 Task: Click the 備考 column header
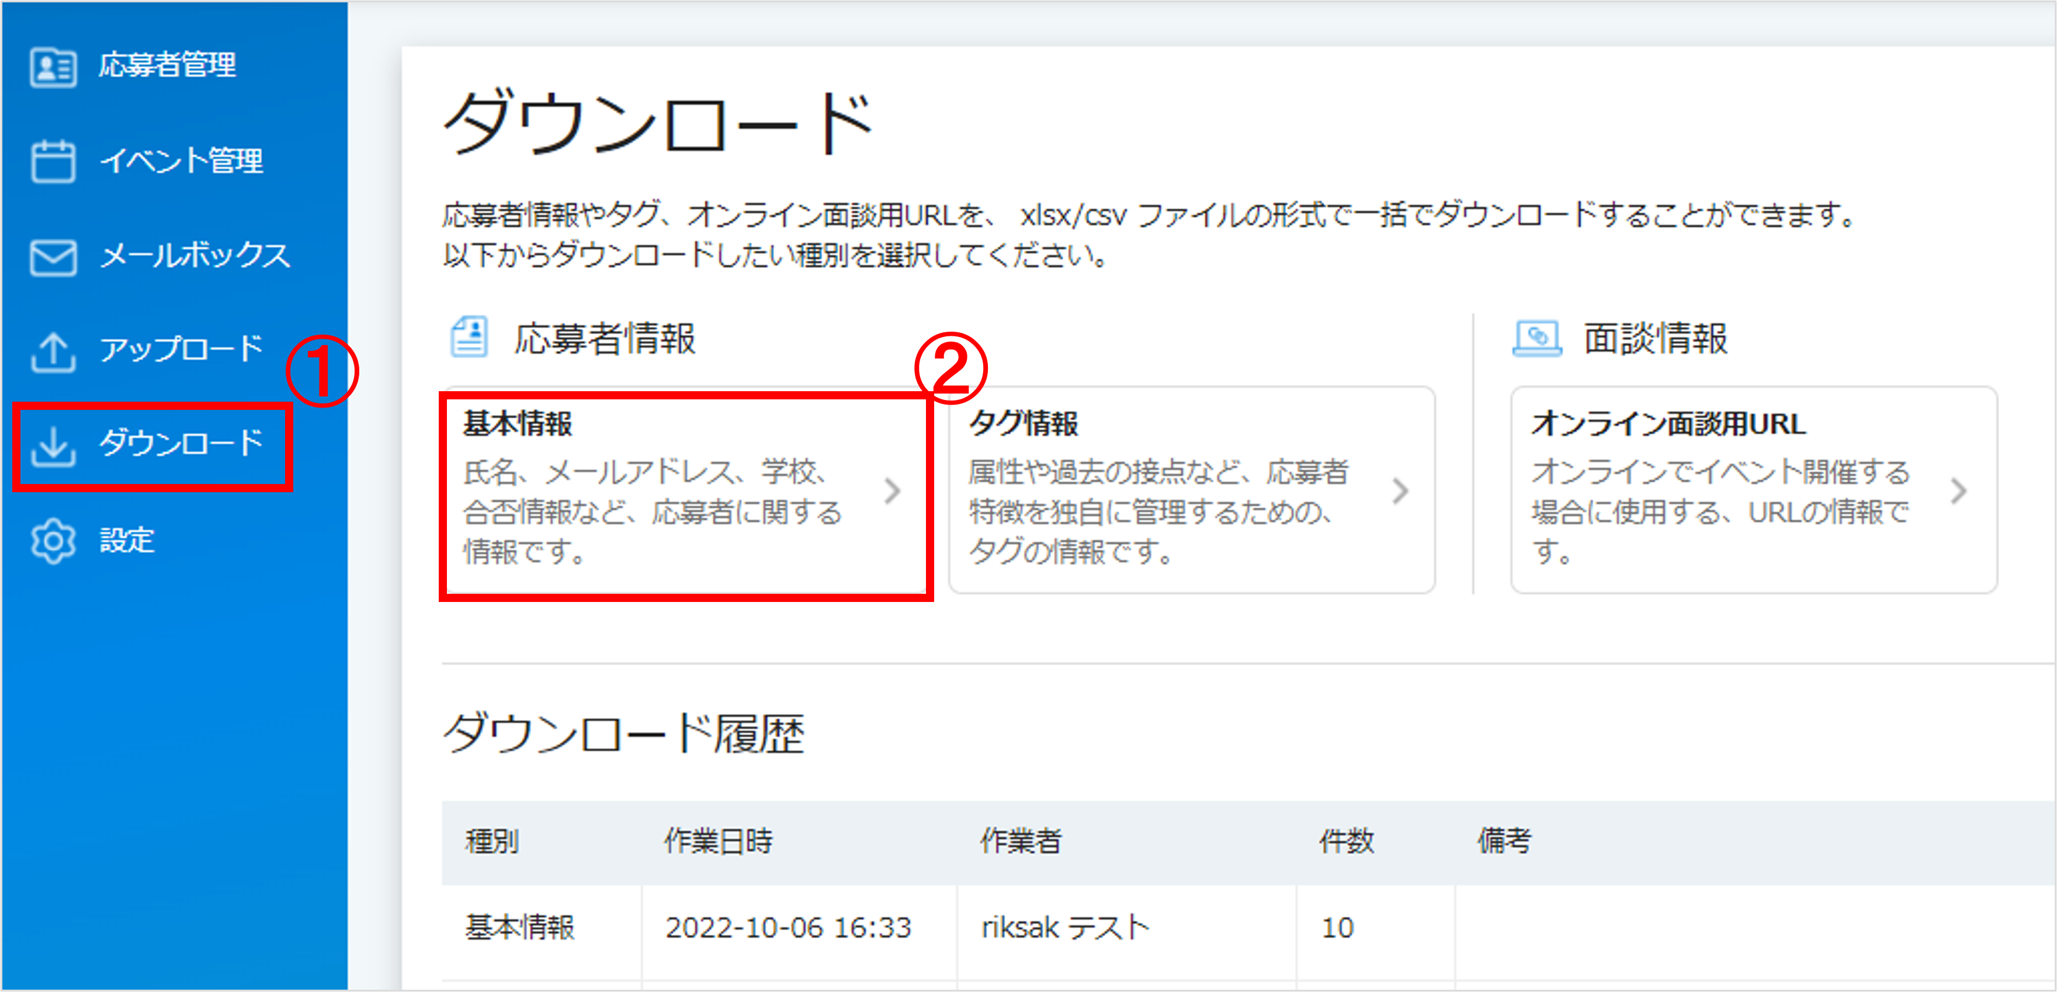[x=1504, y=840]
